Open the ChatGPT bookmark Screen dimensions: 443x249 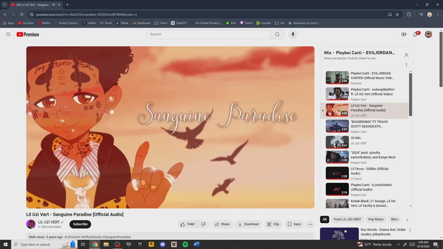pos(178,23)
